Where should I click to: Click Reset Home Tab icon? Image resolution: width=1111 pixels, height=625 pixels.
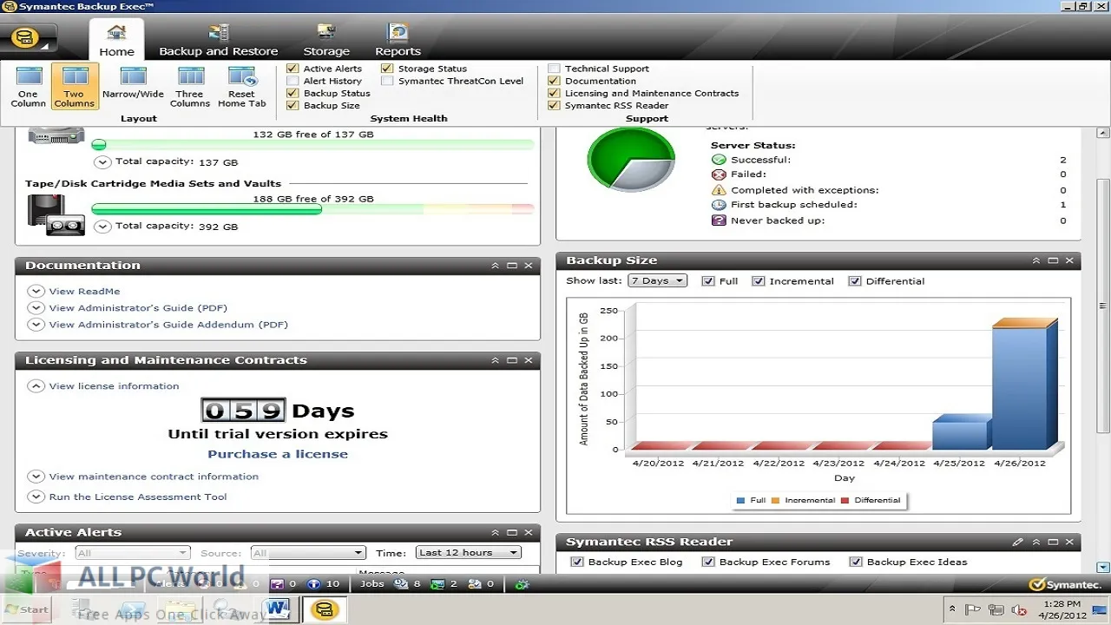(241, 86)
